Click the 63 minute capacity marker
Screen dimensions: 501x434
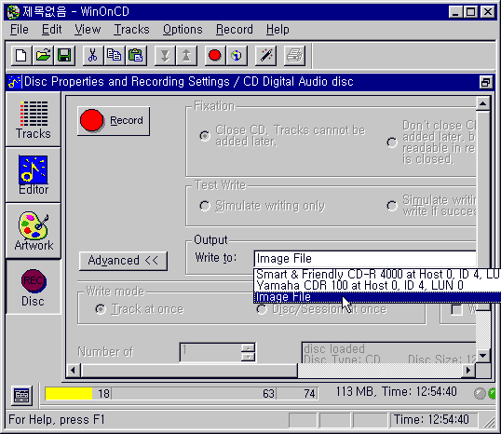268,394
